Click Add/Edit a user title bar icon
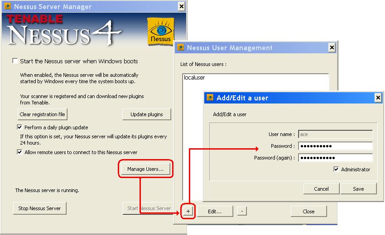Viewport: 385px width, 235px height. click(x=210, y=98)
